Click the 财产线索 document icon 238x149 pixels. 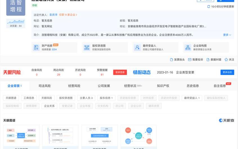(x=36, y=47)
